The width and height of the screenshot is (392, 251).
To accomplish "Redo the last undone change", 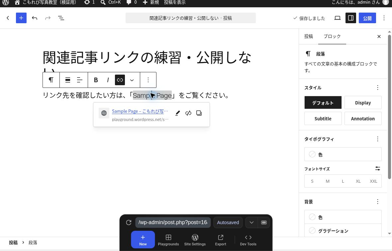I will click(x=48, y=18).
